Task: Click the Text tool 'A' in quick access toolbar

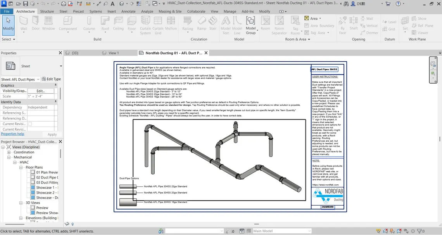Action: coord(112,3)
